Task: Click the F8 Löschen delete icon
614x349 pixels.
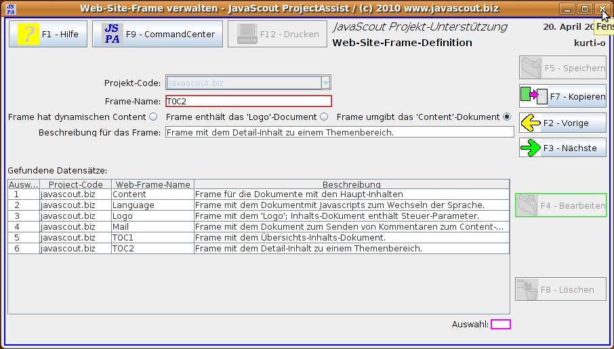Action: 529,289
